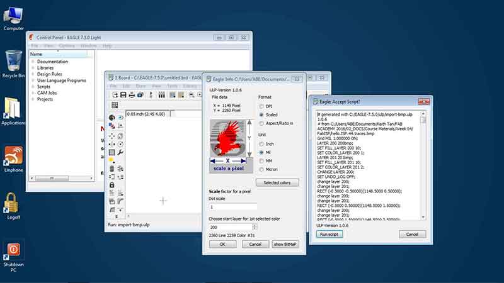Click Cancel in Eagle Info dialog
Image resolution: width=504 pixels, height=283 pixels.
coord(255,244)
